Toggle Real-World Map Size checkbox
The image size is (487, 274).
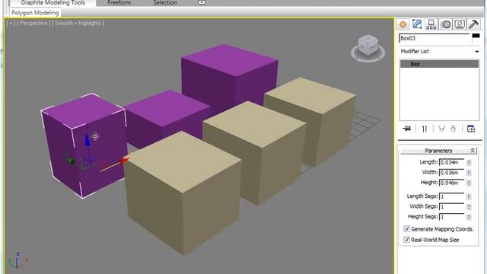[x=406, y=240]
